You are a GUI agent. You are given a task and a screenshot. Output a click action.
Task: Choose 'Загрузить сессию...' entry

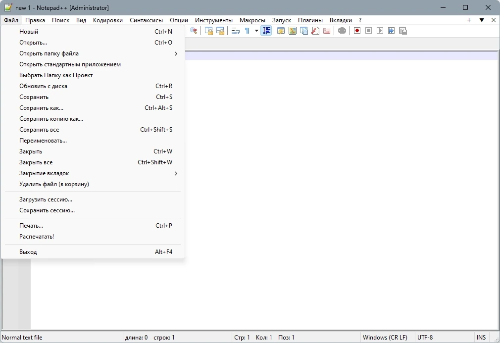(x=93, y=199)
